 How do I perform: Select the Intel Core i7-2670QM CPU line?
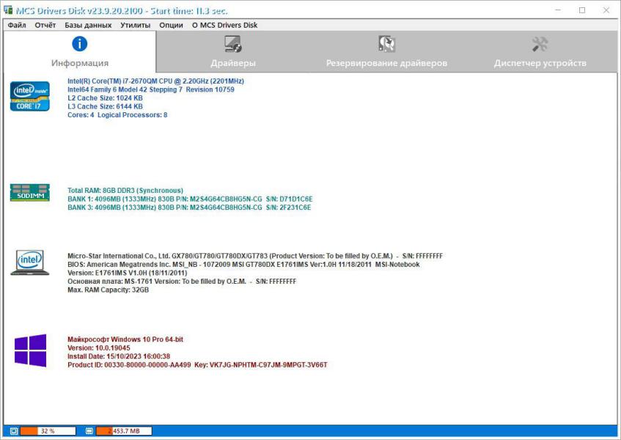coord(155,81)
